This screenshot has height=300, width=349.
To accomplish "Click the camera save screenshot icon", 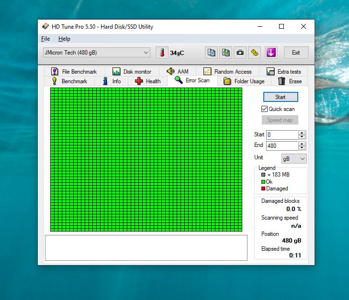I will (240, 53).
